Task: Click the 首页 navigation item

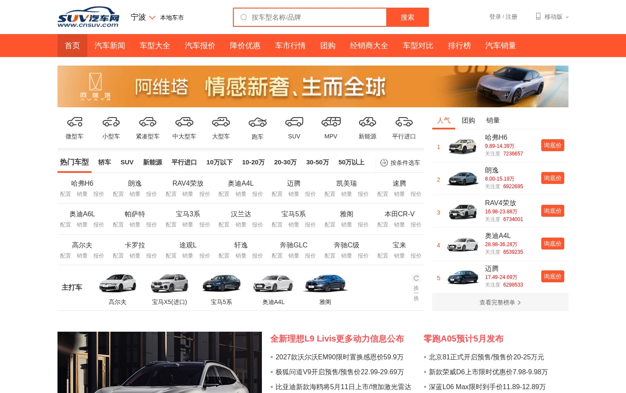Action: [x=72, y=46]
